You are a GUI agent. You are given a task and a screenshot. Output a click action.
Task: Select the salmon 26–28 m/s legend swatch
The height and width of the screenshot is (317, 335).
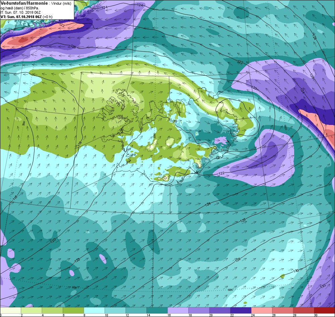tap(283, 310)
